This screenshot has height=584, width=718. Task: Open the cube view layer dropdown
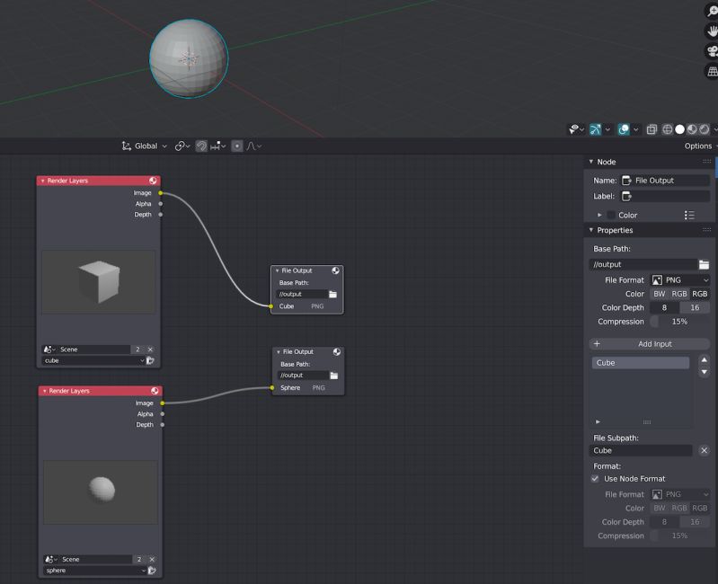pos(93,360)
